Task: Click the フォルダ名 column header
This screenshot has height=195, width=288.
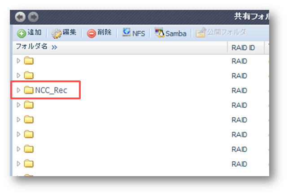Action: [x=31, y=47]
